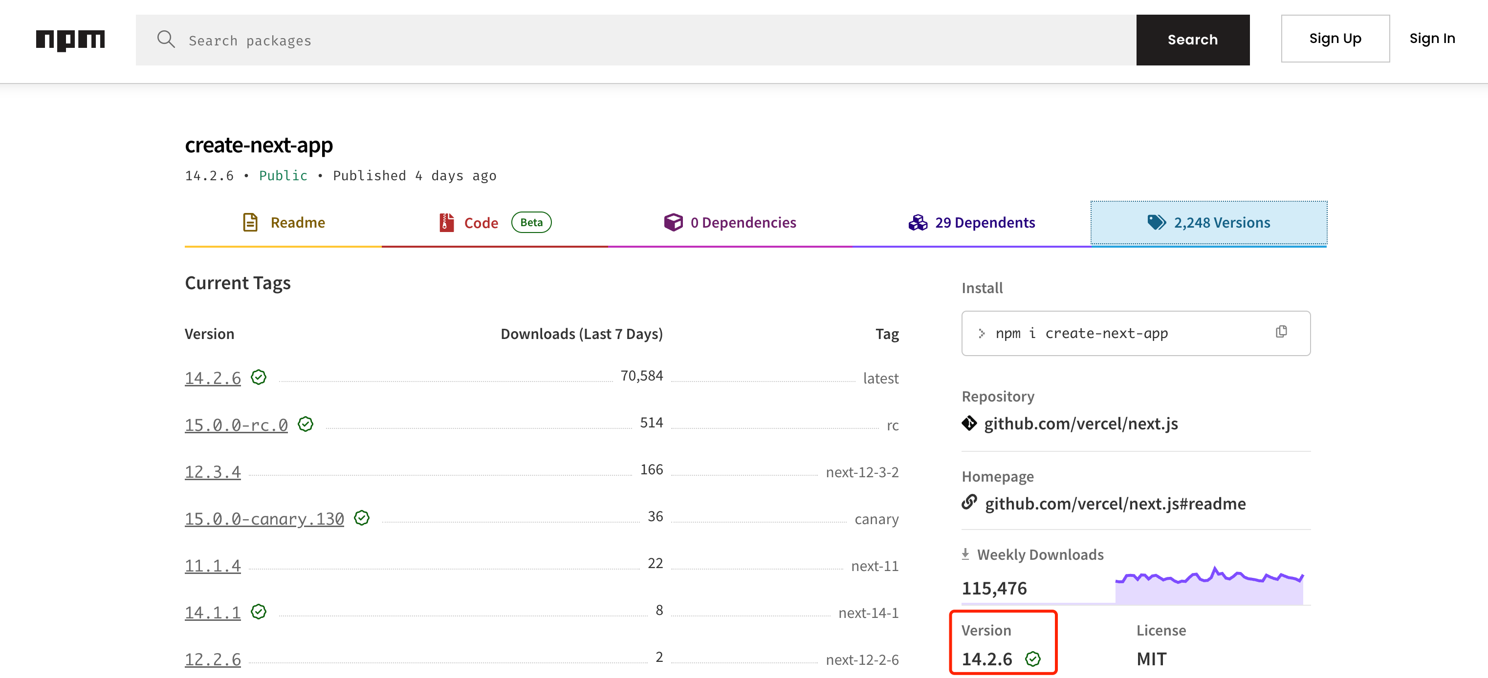1488x678 pixels.
Task: Click provenance check icon in sidebar Version
Action: pyautogui.click(x=1033, y=658)
